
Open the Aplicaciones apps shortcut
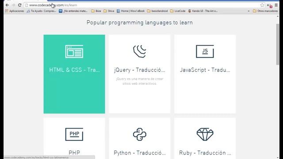(15, 11)
